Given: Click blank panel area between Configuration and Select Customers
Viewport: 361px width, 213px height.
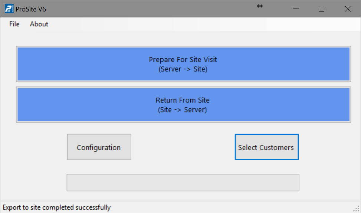Looking at the screenshot, I should click(183, 147).
